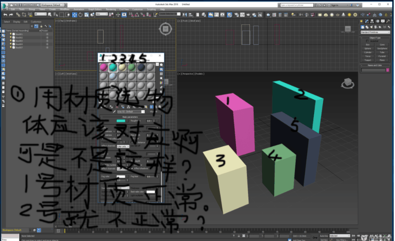Click the Top viewport ViewCube compass

click(165, 30)
